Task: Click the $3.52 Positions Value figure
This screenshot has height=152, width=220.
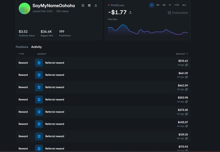Action: 23,32
